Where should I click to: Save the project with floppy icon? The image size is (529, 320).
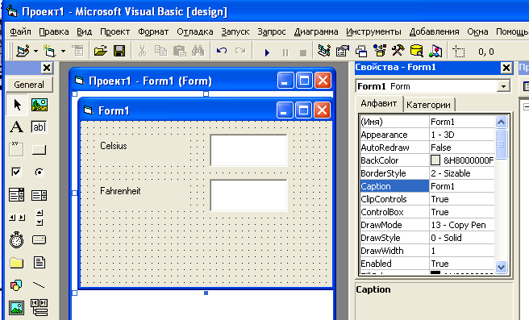[x=119, y=52]
